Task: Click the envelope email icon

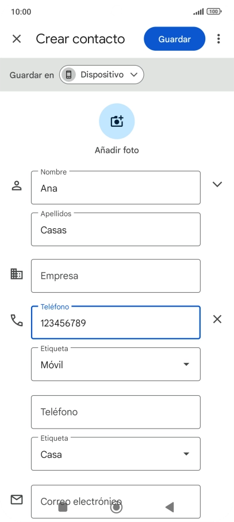Action: [x=17, y=500]
